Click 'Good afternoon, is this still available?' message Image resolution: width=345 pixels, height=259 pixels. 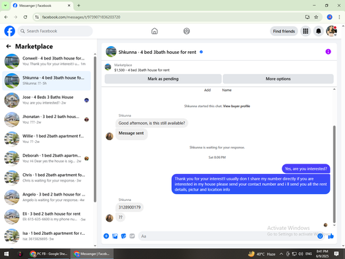pos(152,123)
